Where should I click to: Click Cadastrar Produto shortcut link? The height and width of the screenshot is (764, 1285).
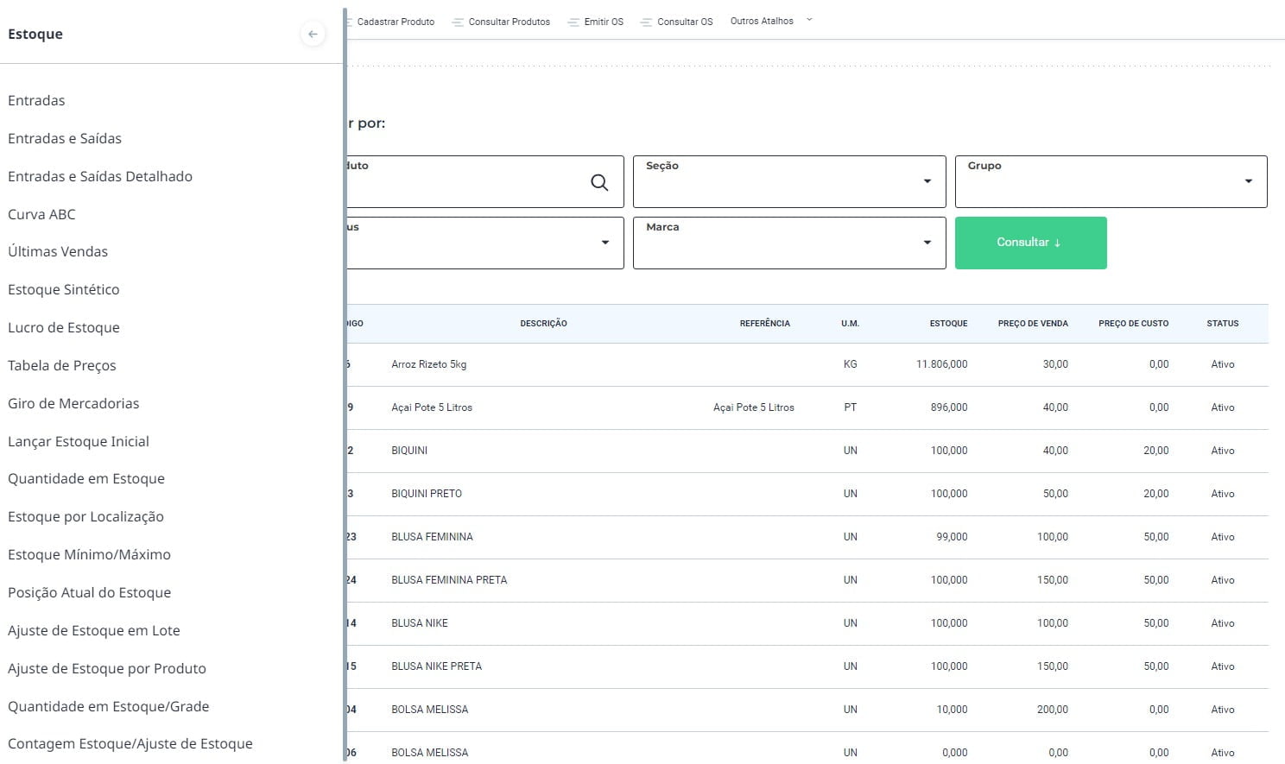pyautogui.click(x=395, y=22)
